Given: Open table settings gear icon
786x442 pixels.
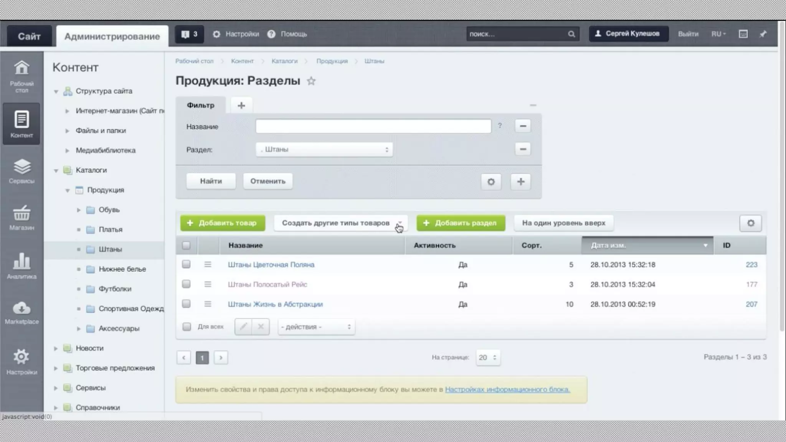Looking at the screenshot, I should tap(750, 223).
